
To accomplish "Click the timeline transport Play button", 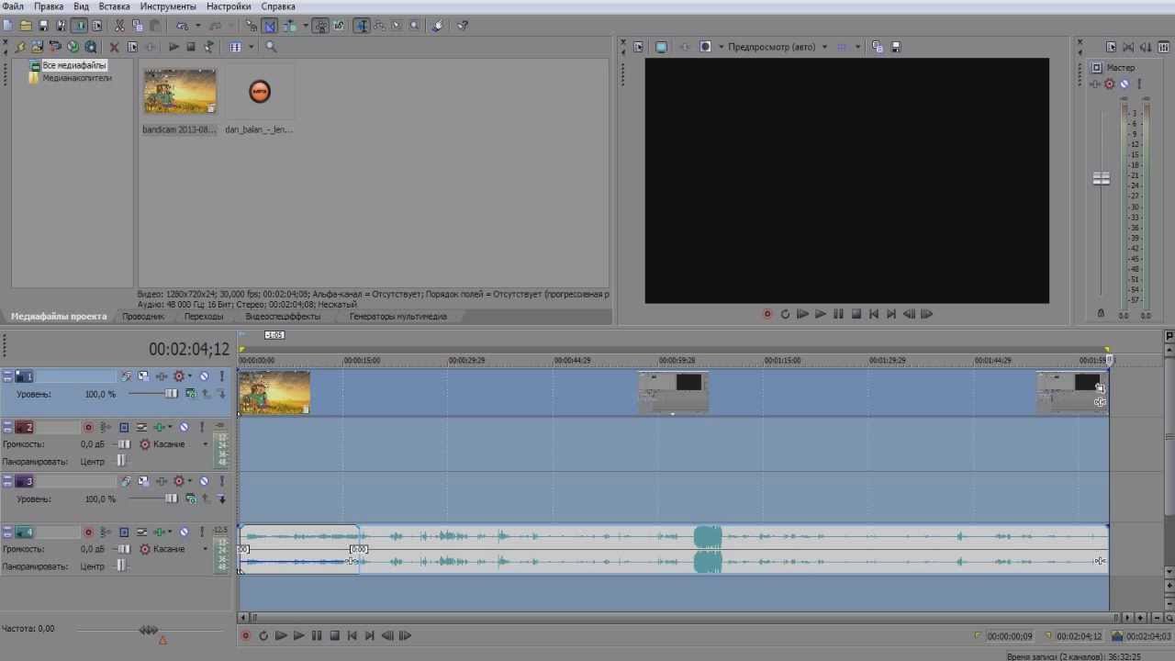I will pos(298,635).
